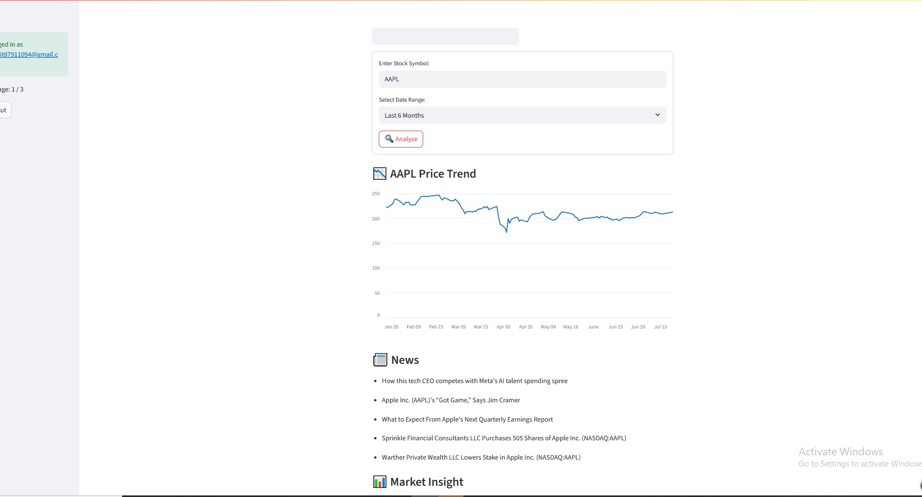Click the gray placeholder bar above the form
The image size is (922, 497).
click(x=445, y=36)
